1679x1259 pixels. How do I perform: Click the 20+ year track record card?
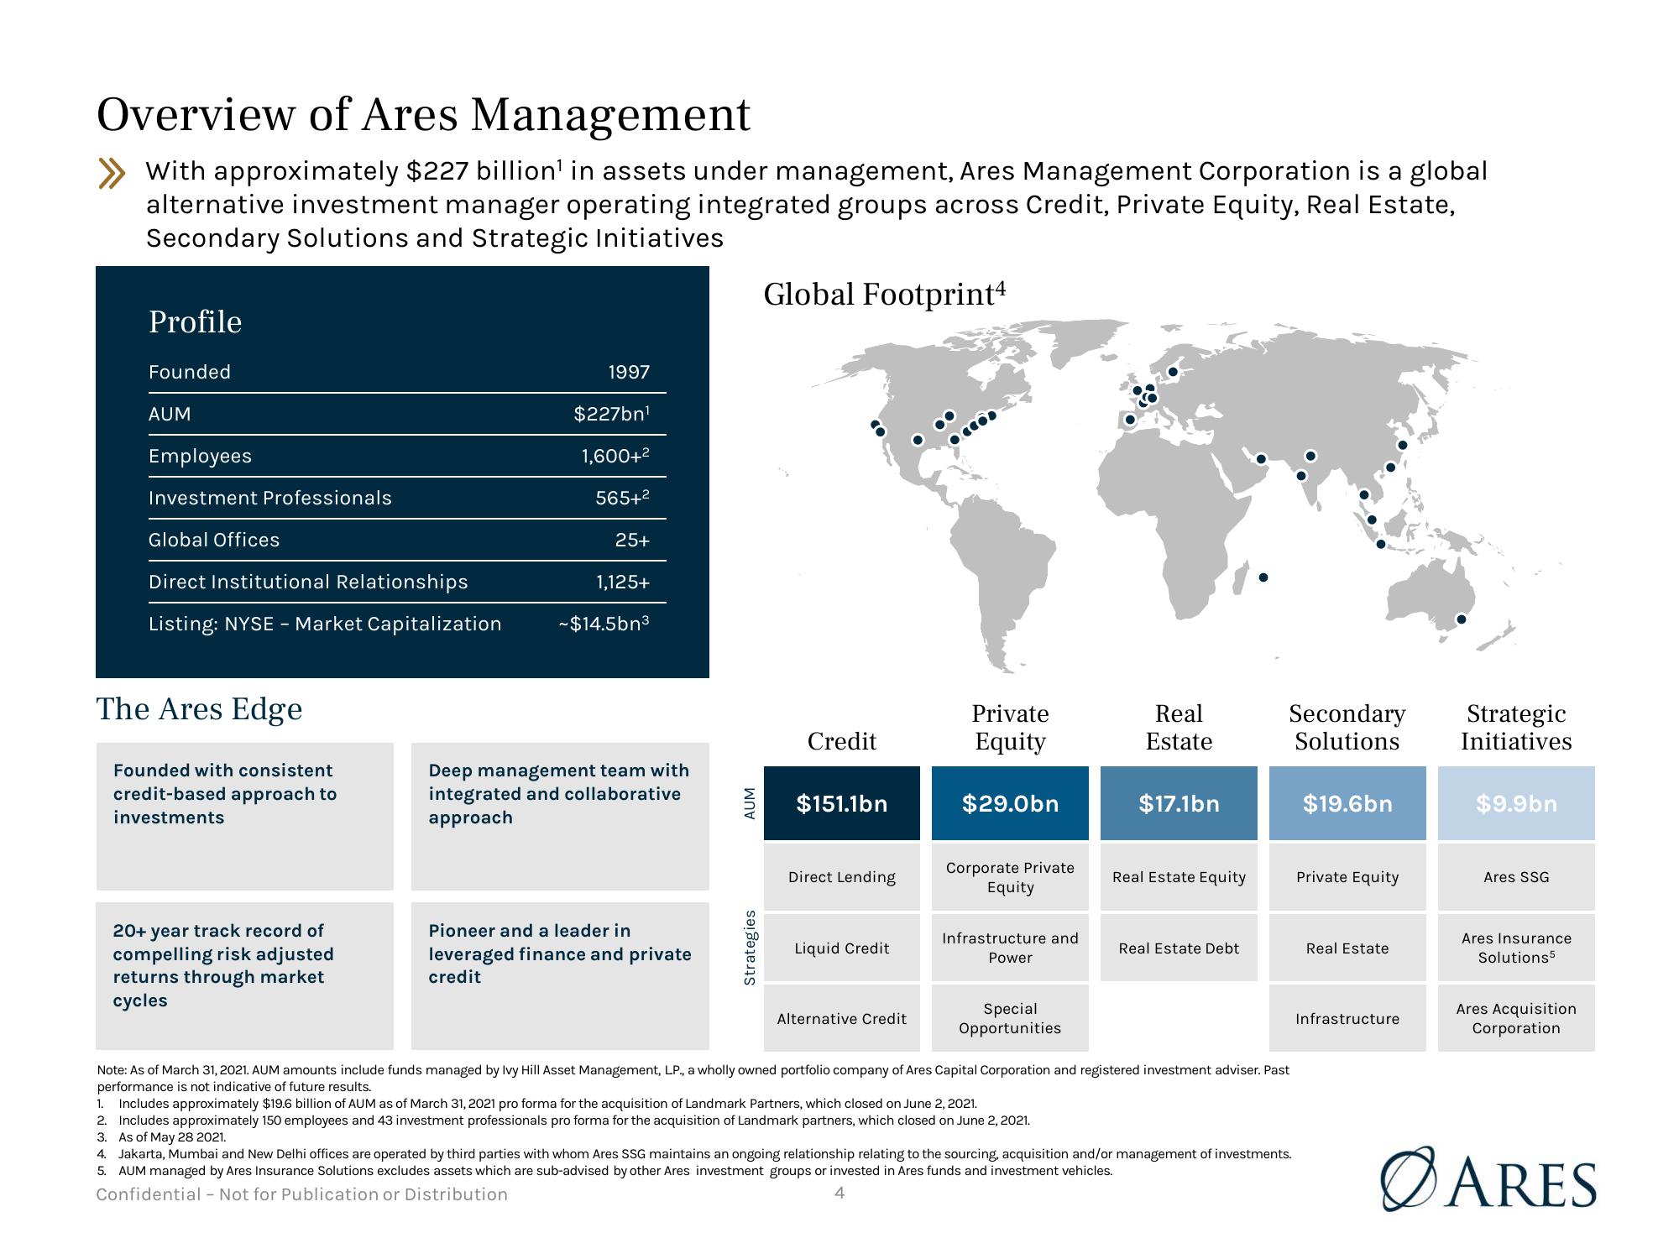pyautogui.click(x=245, y=976)
